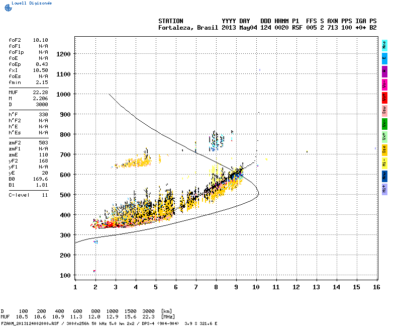Select the cyan Nne legend swatch

click(x=384, y=45)
